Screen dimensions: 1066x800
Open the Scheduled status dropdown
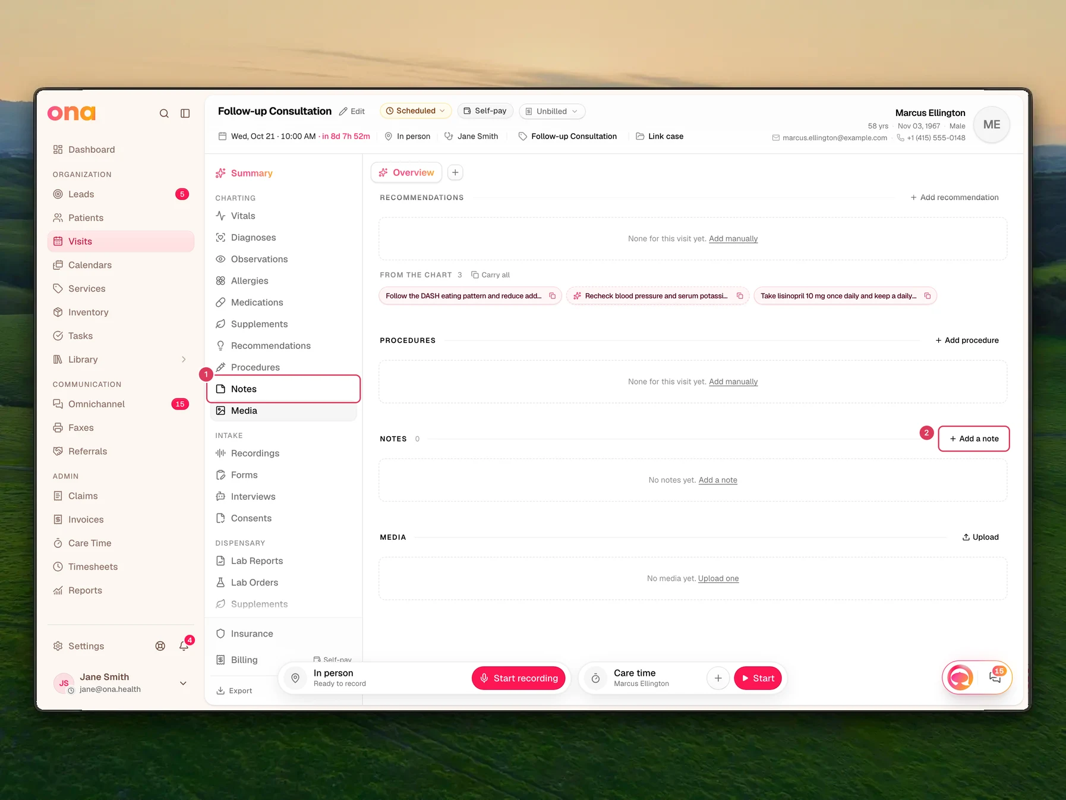click(415, 111)
